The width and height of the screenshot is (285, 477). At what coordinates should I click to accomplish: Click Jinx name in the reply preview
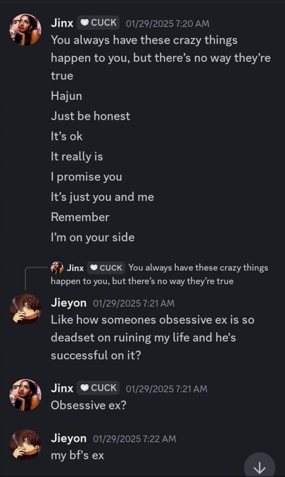pyautogui.click(x=75, y=268)
